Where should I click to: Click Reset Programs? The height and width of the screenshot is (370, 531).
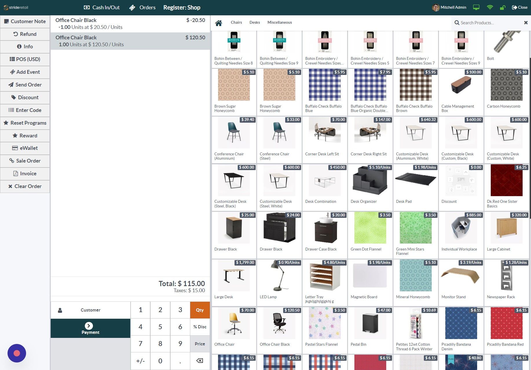point(25,123)
